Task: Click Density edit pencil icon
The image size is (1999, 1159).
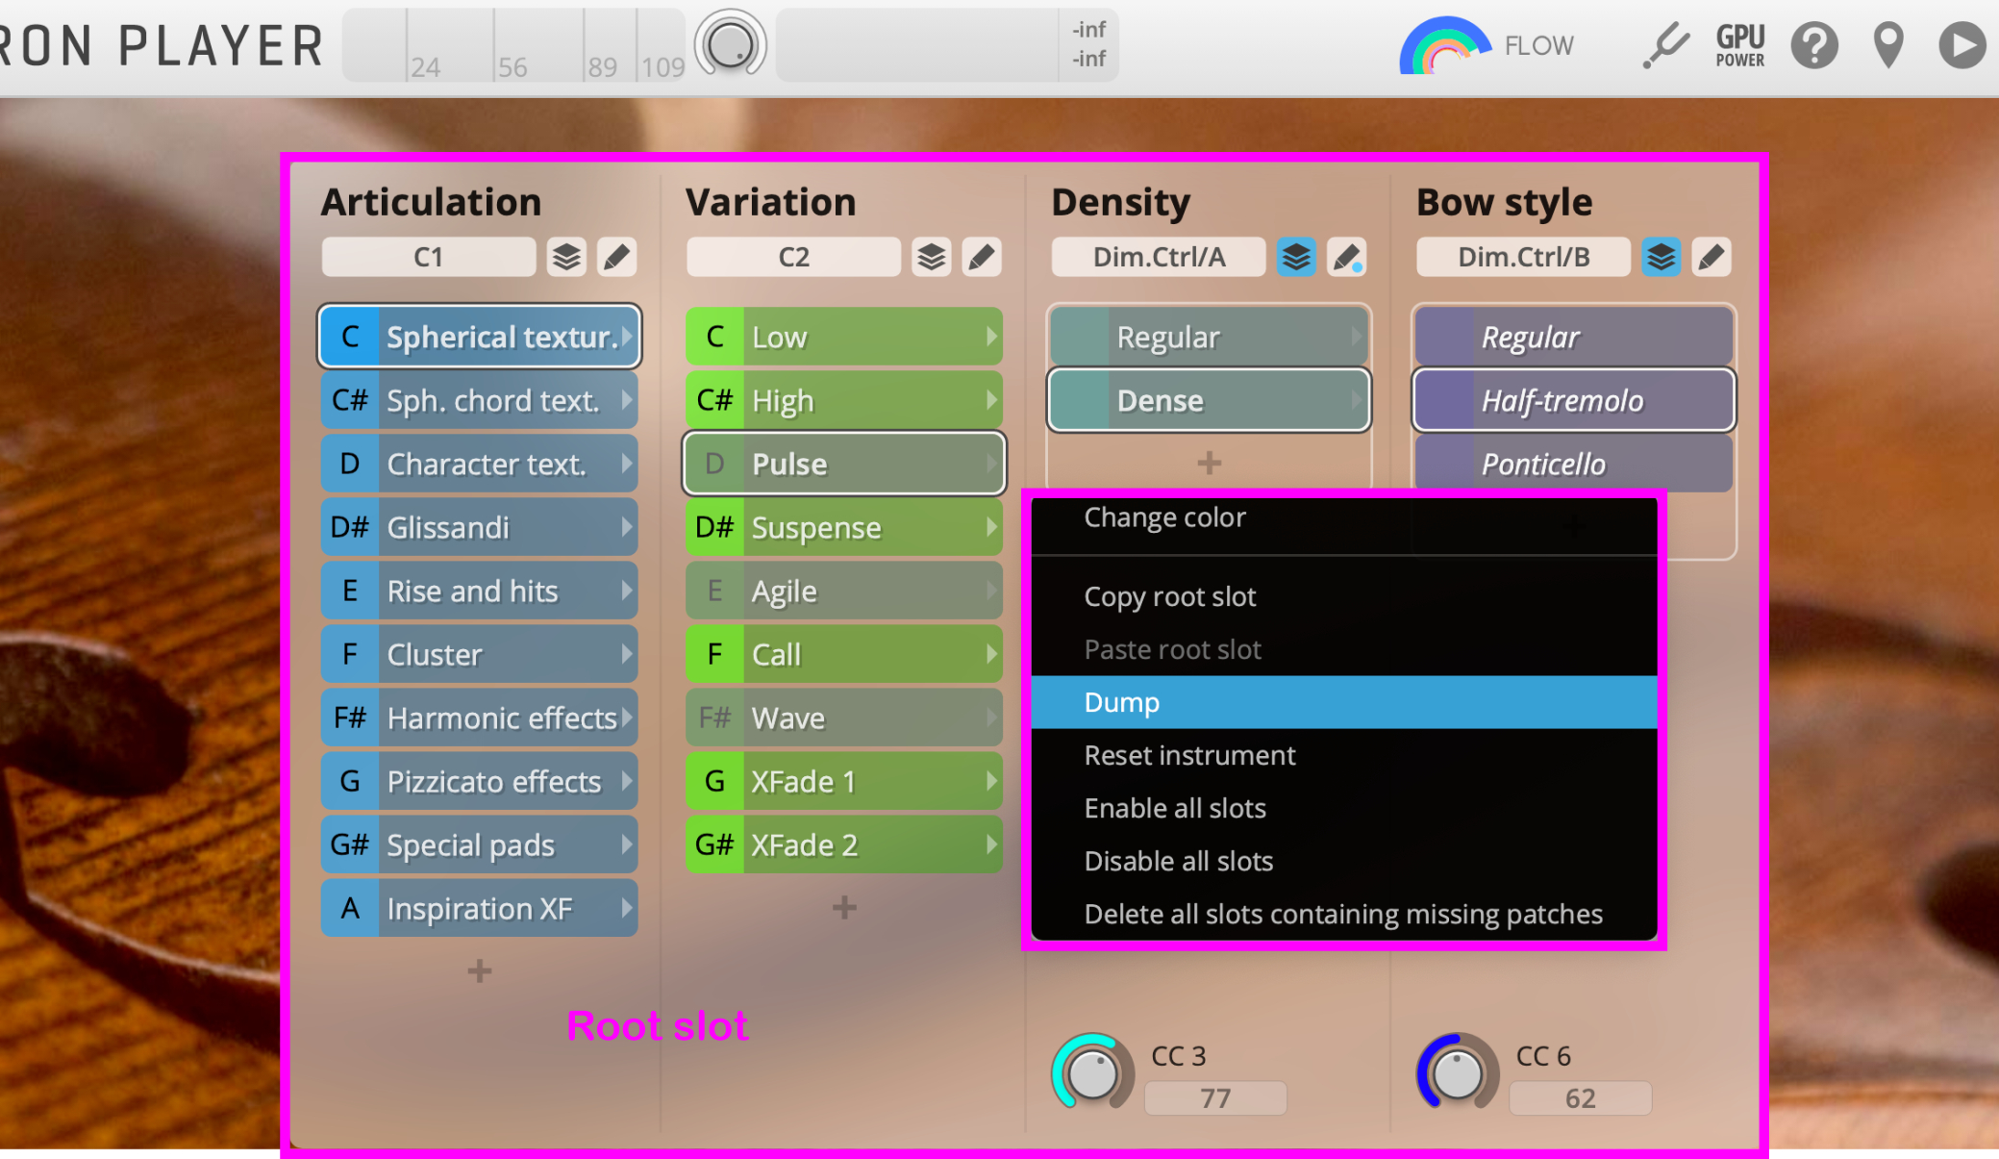Action: click(x=1346, y=257)
